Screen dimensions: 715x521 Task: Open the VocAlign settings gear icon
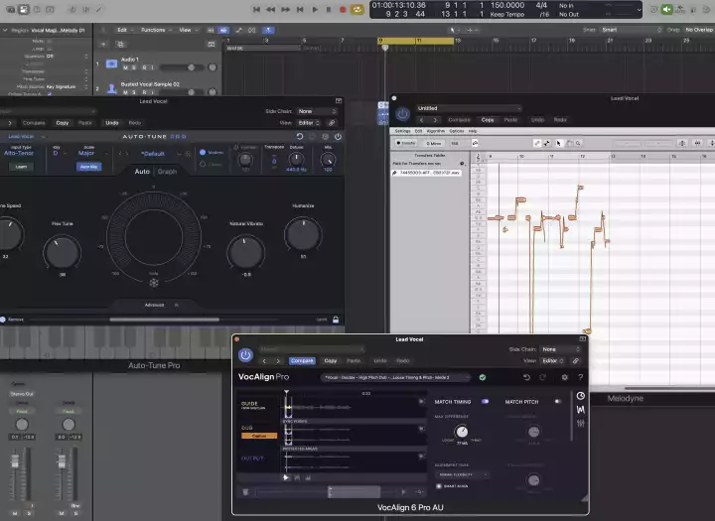pyautogui.click(x=564, y=377)
